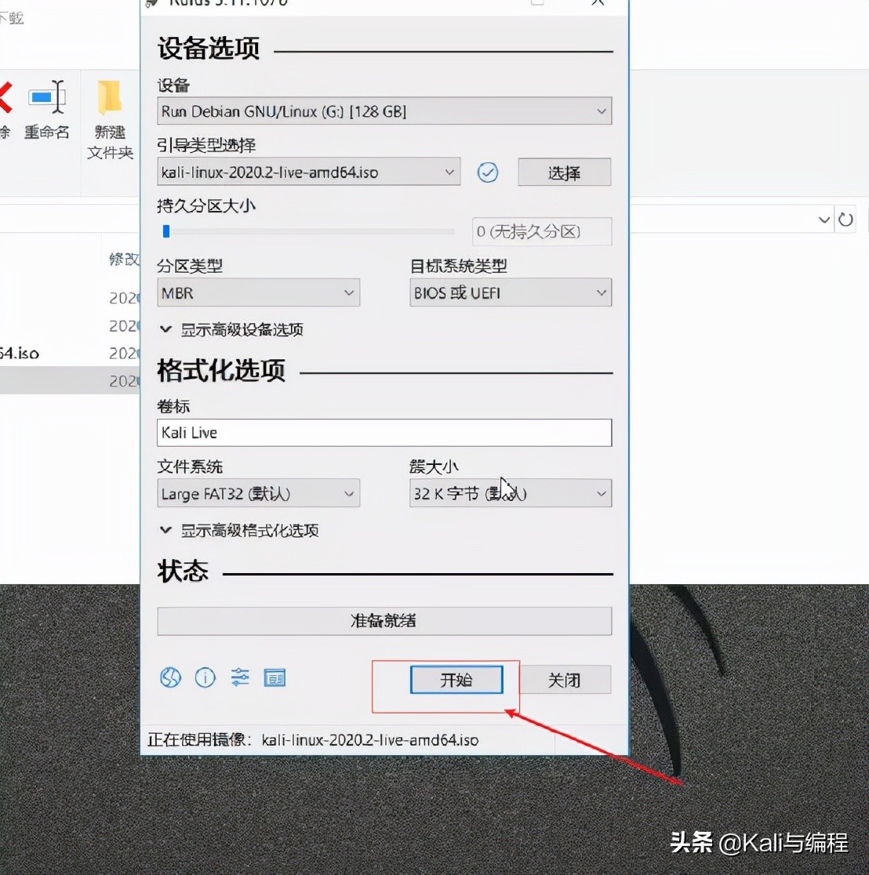Click the red delete icon in Explorer toolbar

pyautogui.click(x=5, y=96)
